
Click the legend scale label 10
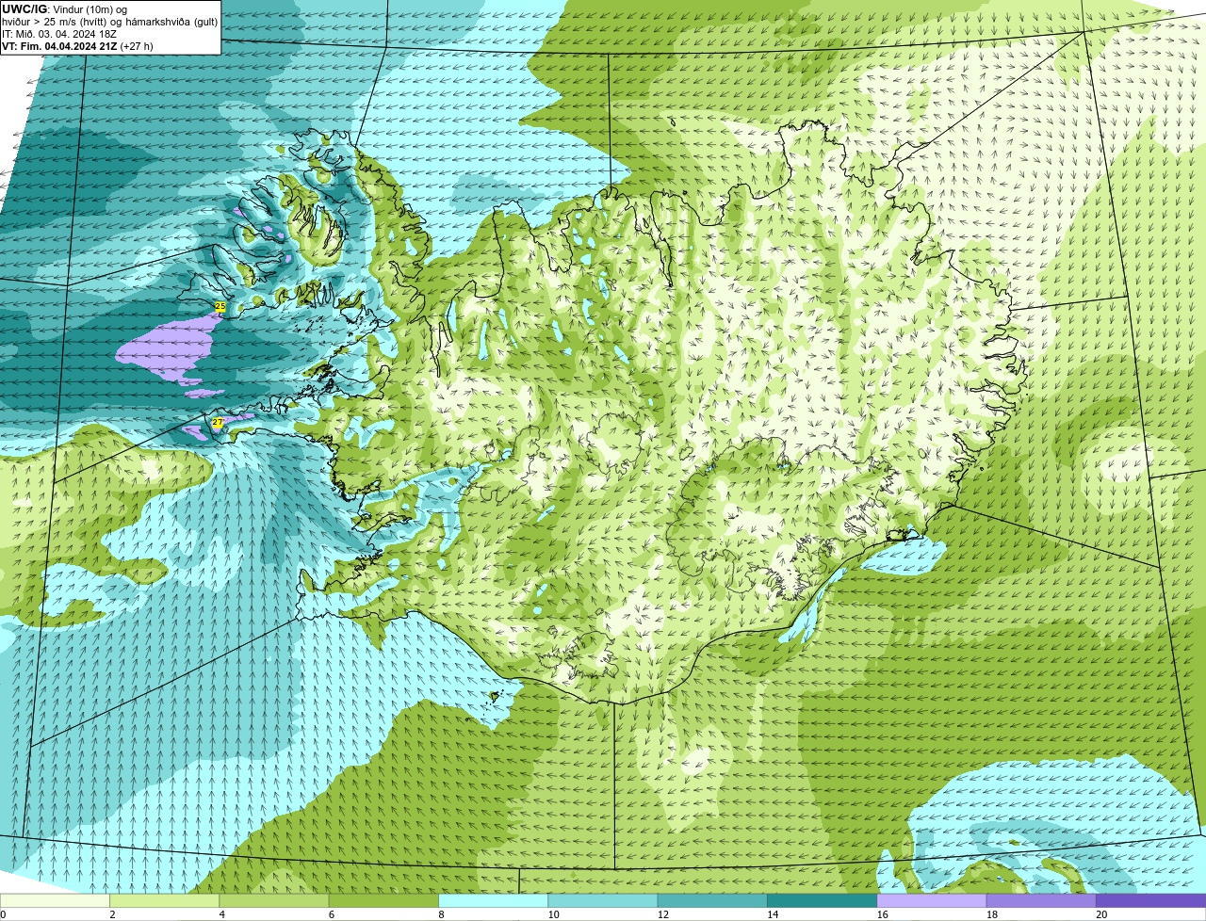tap(553, 914)
